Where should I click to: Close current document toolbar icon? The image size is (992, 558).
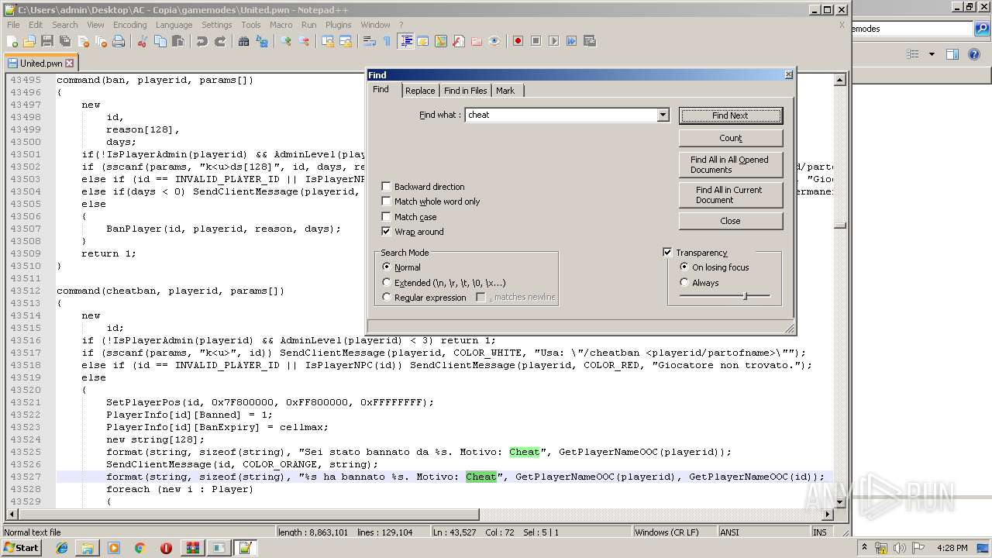tap(83, 41)
